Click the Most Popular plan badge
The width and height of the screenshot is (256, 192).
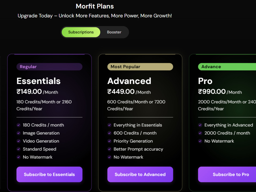(x=140, y=67)
